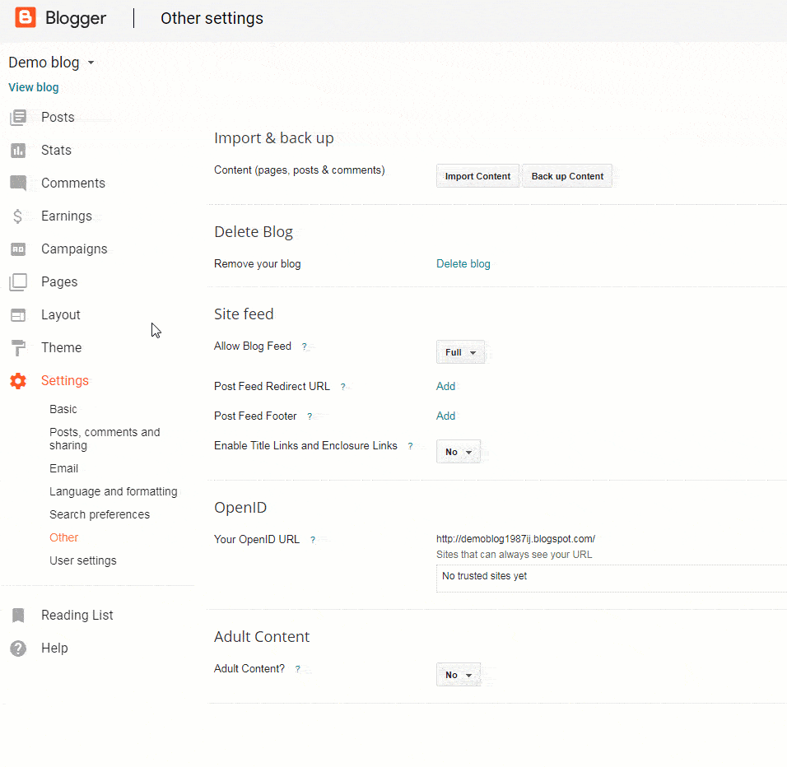Image resolution: width=787 pixels, height=767 pixels.
Task: Click the Blogger logo in top bar
Action: pyautogui.click(x=58, y=17)
